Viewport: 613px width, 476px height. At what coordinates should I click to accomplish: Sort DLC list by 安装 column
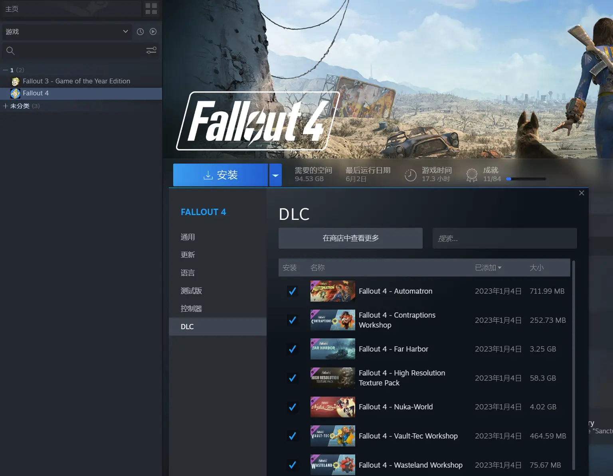pyautogui.click(x=290, y=268)
